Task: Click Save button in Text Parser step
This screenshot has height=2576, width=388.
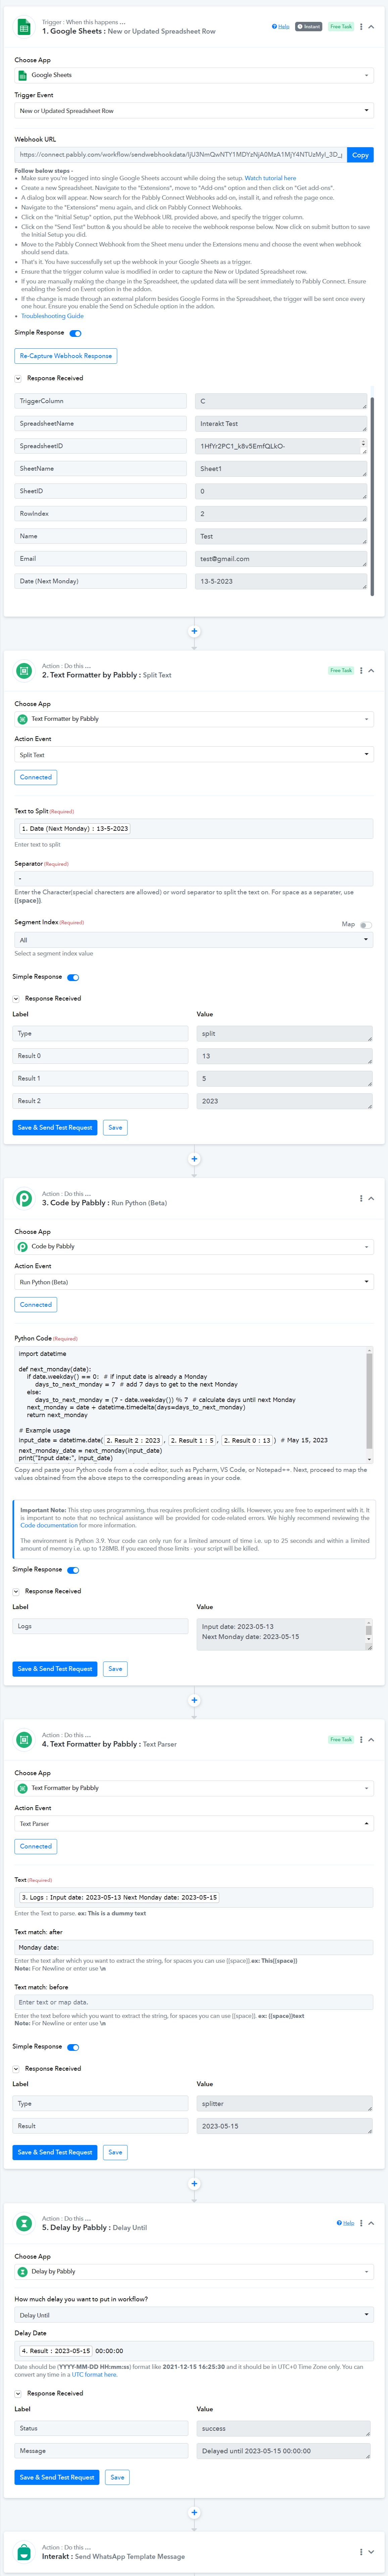Action: (116, 2152)
